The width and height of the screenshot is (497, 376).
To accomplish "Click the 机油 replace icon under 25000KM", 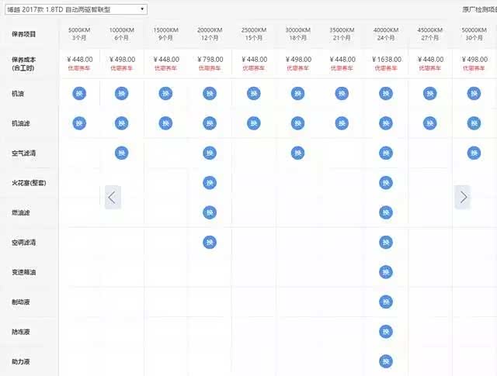I will click(x=254, y=93).
